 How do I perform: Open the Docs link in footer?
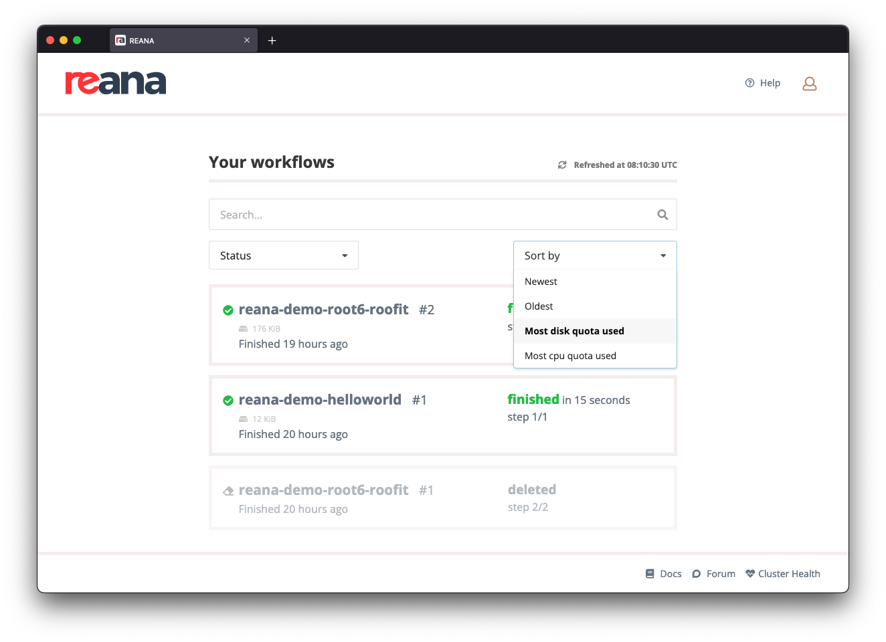point(664,573)
